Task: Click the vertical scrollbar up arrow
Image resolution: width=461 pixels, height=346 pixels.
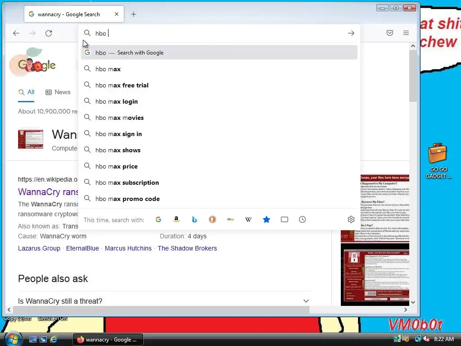Action: coord(413,46)
